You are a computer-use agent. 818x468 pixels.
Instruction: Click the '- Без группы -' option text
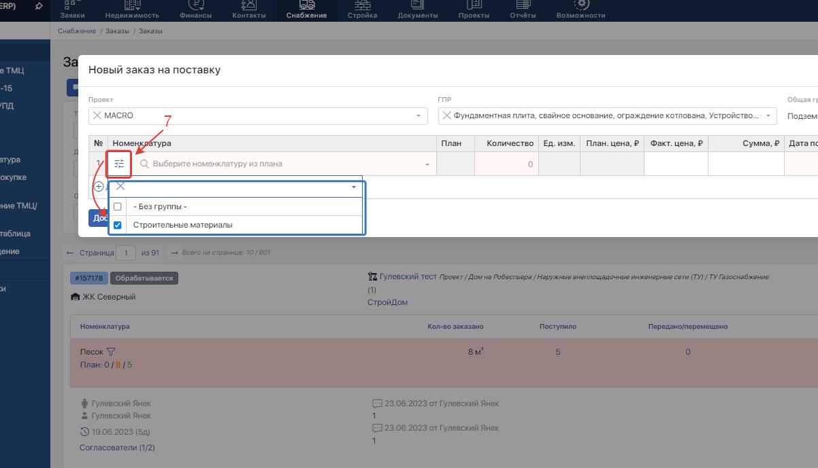point(160,206)
